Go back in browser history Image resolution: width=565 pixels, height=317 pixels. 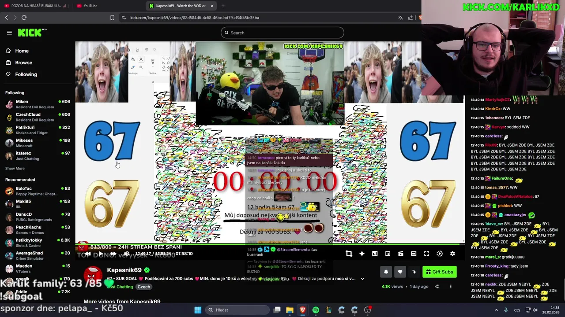(x=6, y=18)
